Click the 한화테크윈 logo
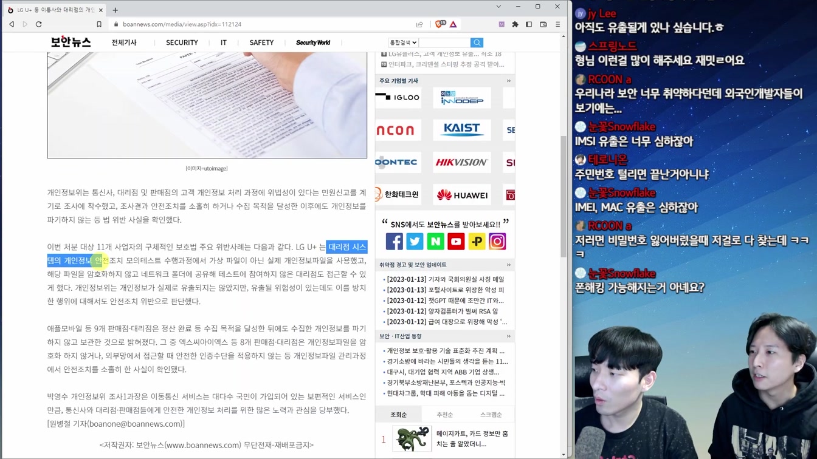This screenshot has width=817, height=459. coord(398,195)
